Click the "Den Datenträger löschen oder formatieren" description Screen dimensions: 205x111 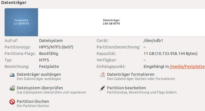(x=141, y=79)
